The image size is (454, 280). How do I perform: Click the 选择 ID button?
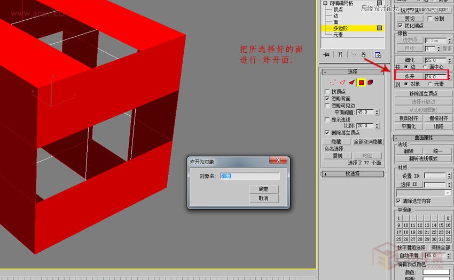click(x=409, y=184)
